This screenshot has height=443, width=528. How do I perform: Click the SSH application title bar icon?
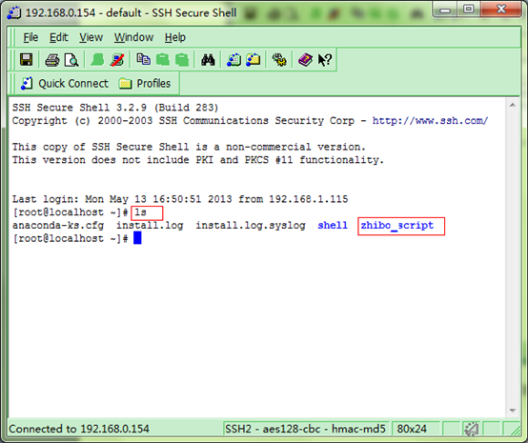(x=14, y=13)
